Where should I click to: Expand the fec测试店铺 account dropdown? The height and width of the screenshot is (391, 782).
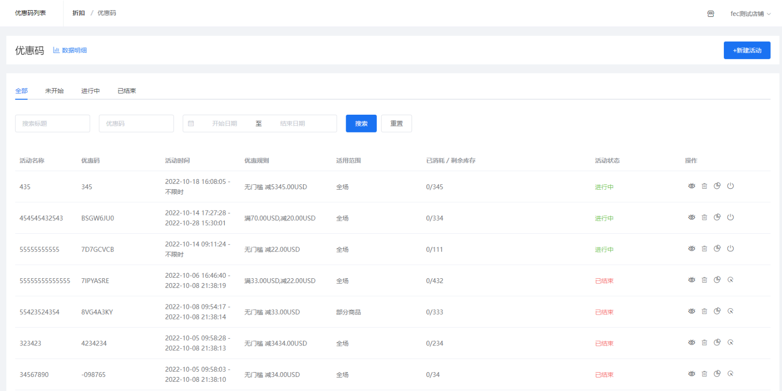(751, 14)
